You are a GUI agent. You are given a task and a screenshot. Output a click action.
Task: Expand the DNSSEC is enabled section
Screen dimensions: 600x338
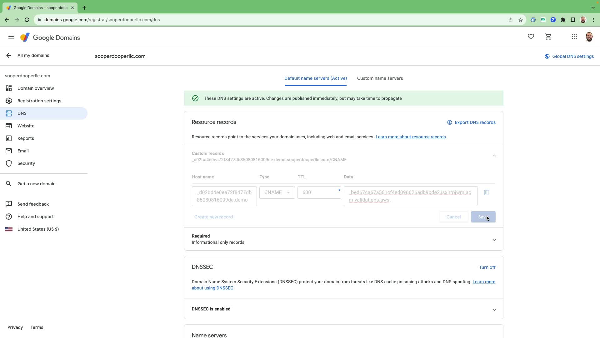pos(494,310)
